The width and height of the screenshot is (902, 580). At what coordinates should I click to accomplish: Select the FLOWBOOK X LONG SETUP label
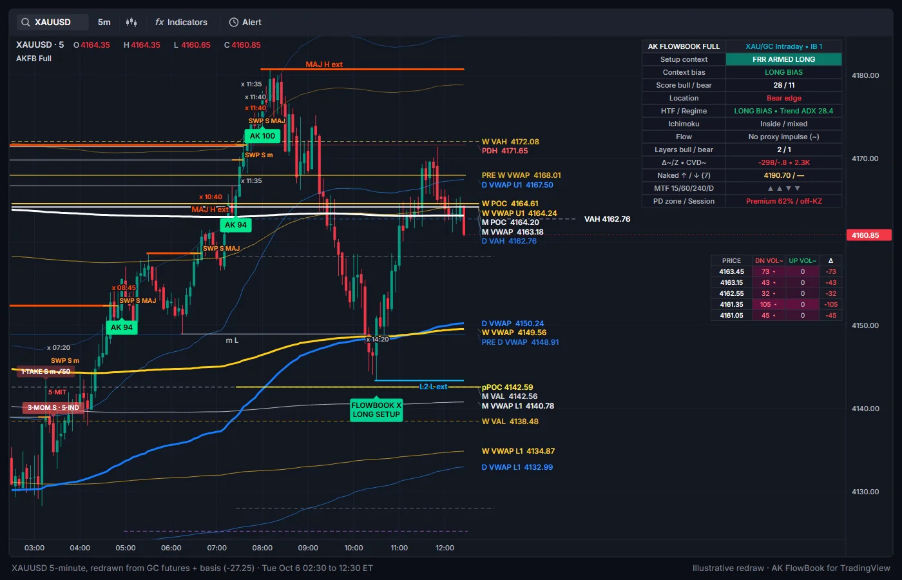tap(376, 410)
